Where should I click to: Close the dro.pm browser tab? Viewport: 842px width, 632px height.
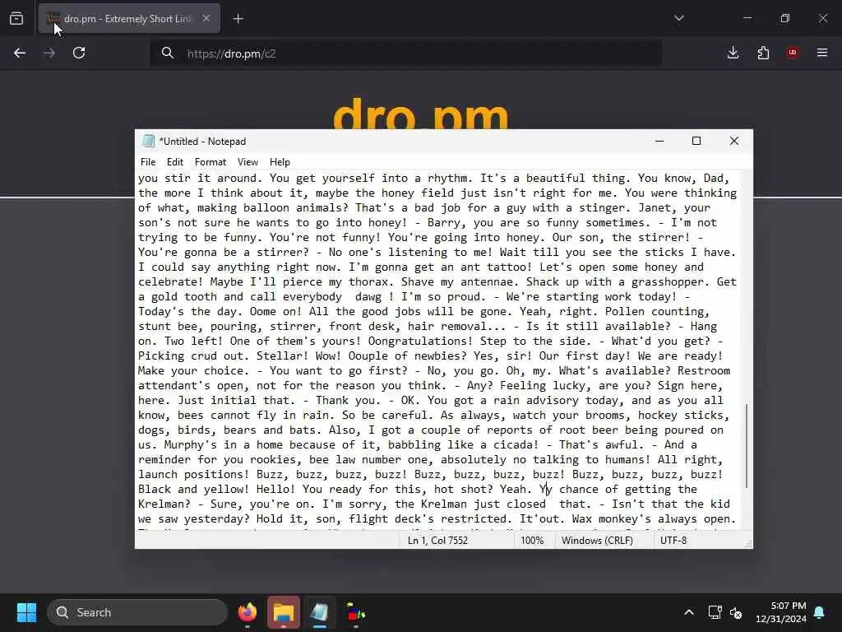[x=206, y=18]
